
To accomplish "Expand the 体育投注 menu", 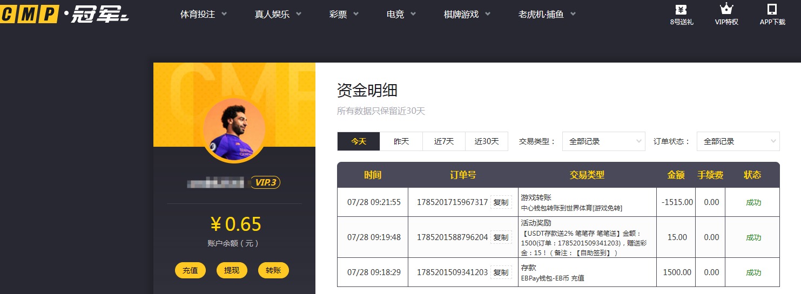I will 204,15.
